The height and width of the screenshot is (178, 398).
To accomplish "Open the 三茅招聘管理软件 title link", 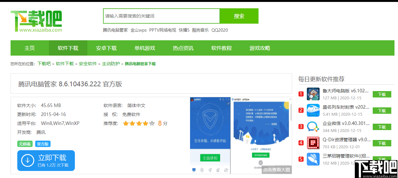I will click(x=346, y=156).
